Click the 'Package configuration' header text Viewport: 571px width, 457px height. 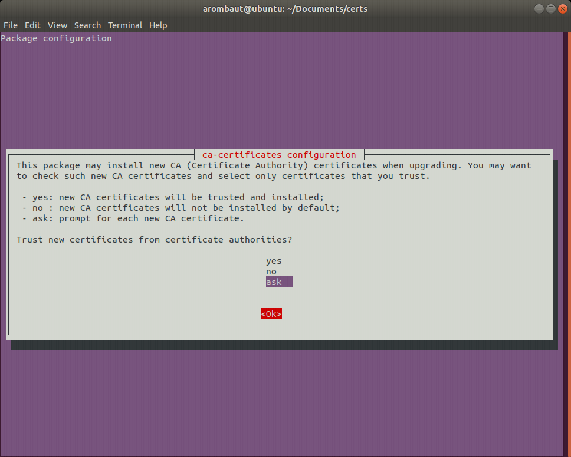click(56, 38)
